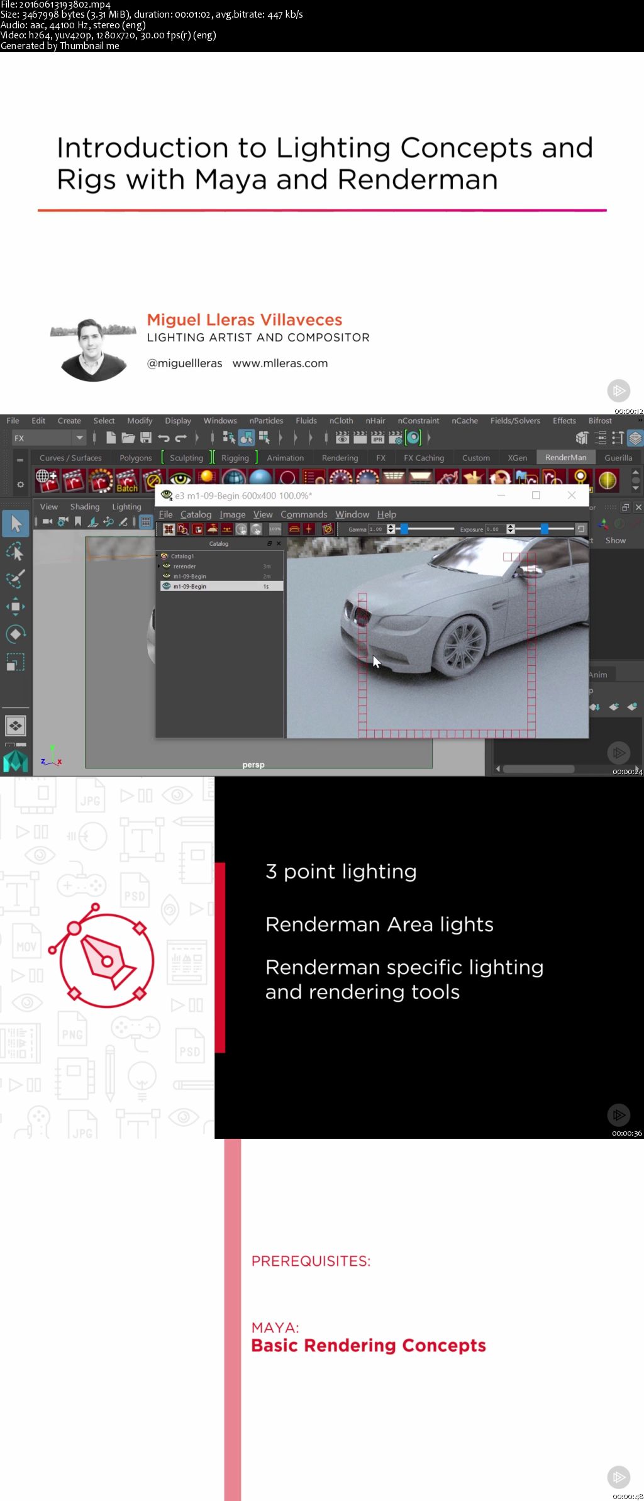Choose the Lasso select tool
This screenshot has width=644, height=1501.
[16, 551]
